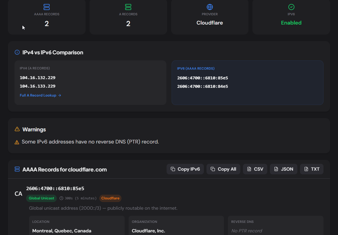Click the IPv4 vs IPv6 Comparison heading
This screenshot has height=235, width=338.
53,52
